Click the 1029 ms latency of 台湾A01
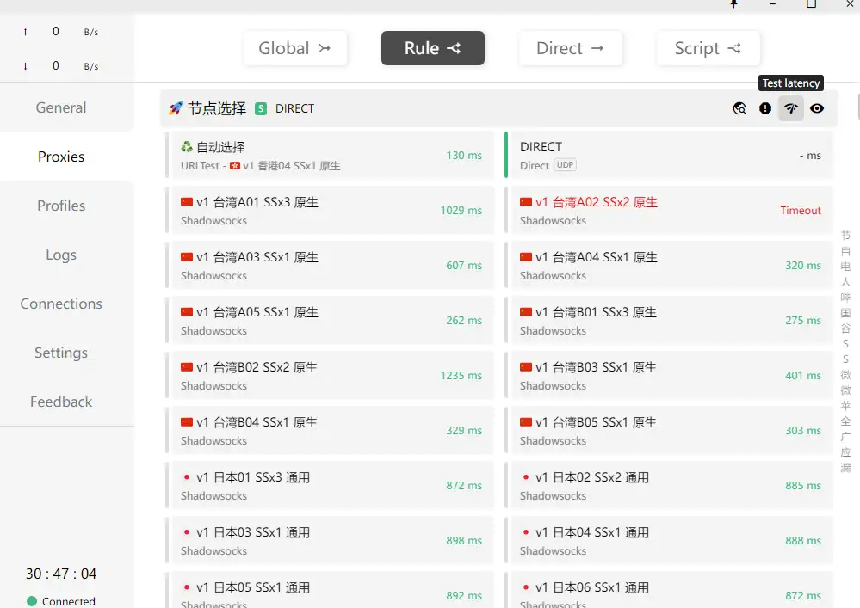The height and width of the screenshot is (608, 860). [461, 211]
